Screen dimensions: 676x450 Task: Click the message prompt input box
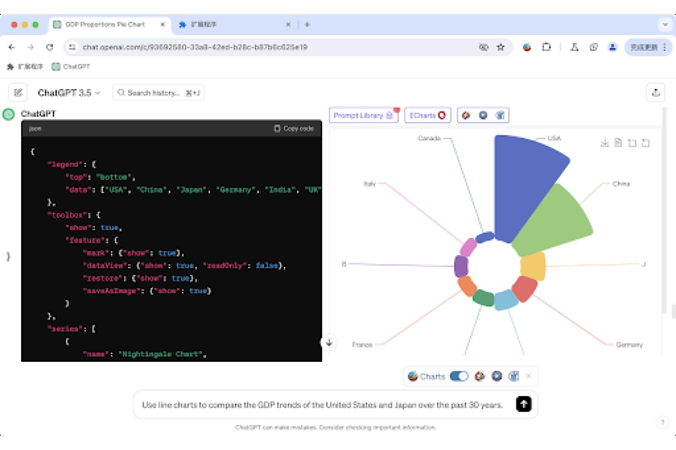[x=322, y=405]
